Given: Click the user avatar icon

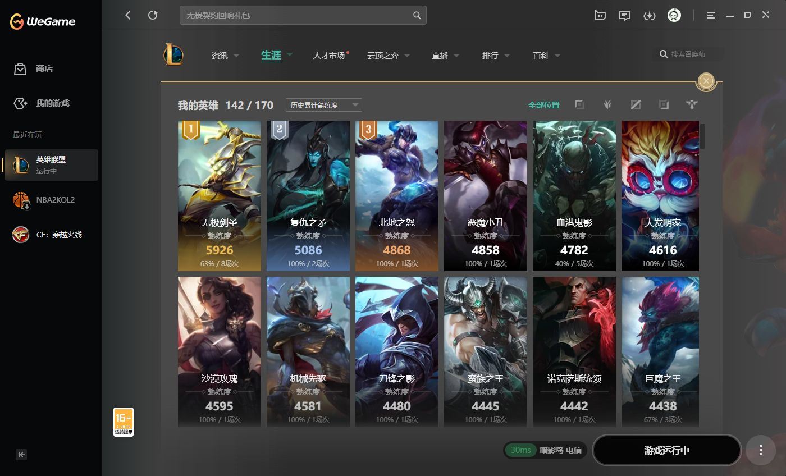Looking at the screenshot, I should coord(674,15).
